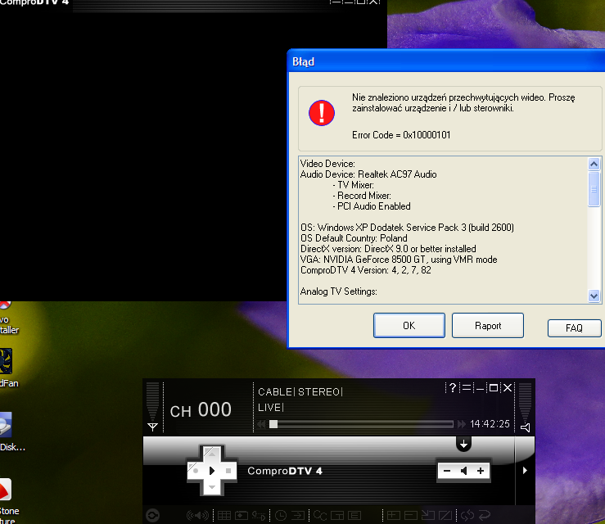Click the fast-forward arrows right of the seek bar
Viewport: 605px width, 524px height.
462,424
